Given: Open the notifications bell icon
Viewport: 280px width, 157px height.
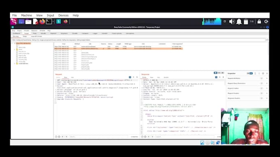Looking at the screenshot, I should click(x=239, y=22).
